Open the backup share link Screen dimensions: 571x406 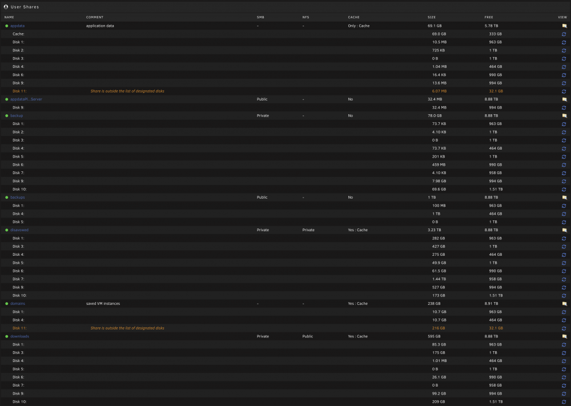[17, 115]
